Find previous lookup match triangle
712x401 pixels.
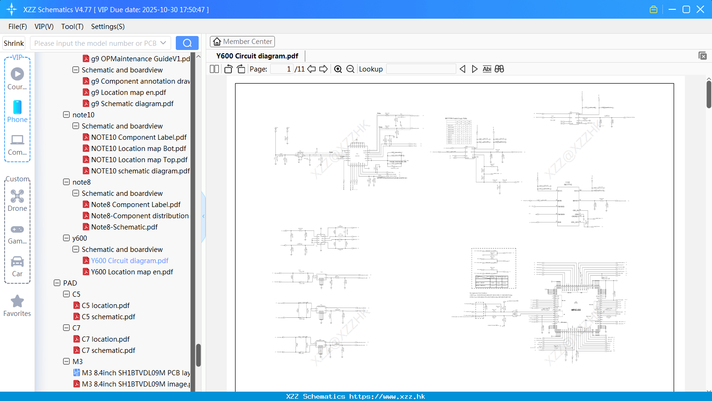[462, 69]
